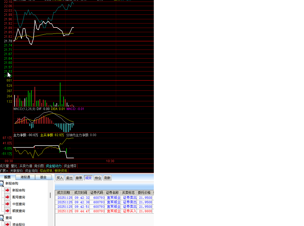304x226 pixels.
Task: Select the trade row at 09:42:32
Action: coord(104,198)
